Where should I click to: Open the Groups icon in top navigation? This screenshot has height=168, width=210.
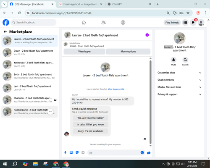pyautogui.click(x=123, y=23)
